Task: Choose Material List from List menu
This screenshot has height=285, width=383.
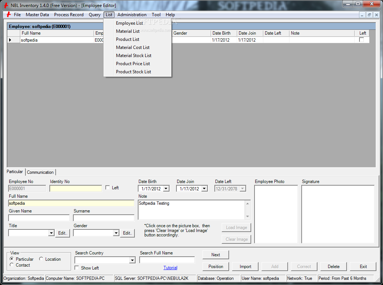Action: 138,31
